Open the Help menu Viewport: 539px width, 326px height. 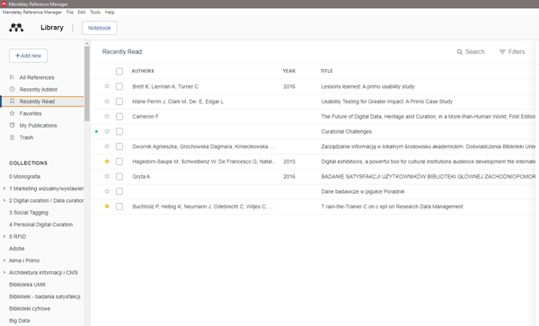[x=110, y=12]
